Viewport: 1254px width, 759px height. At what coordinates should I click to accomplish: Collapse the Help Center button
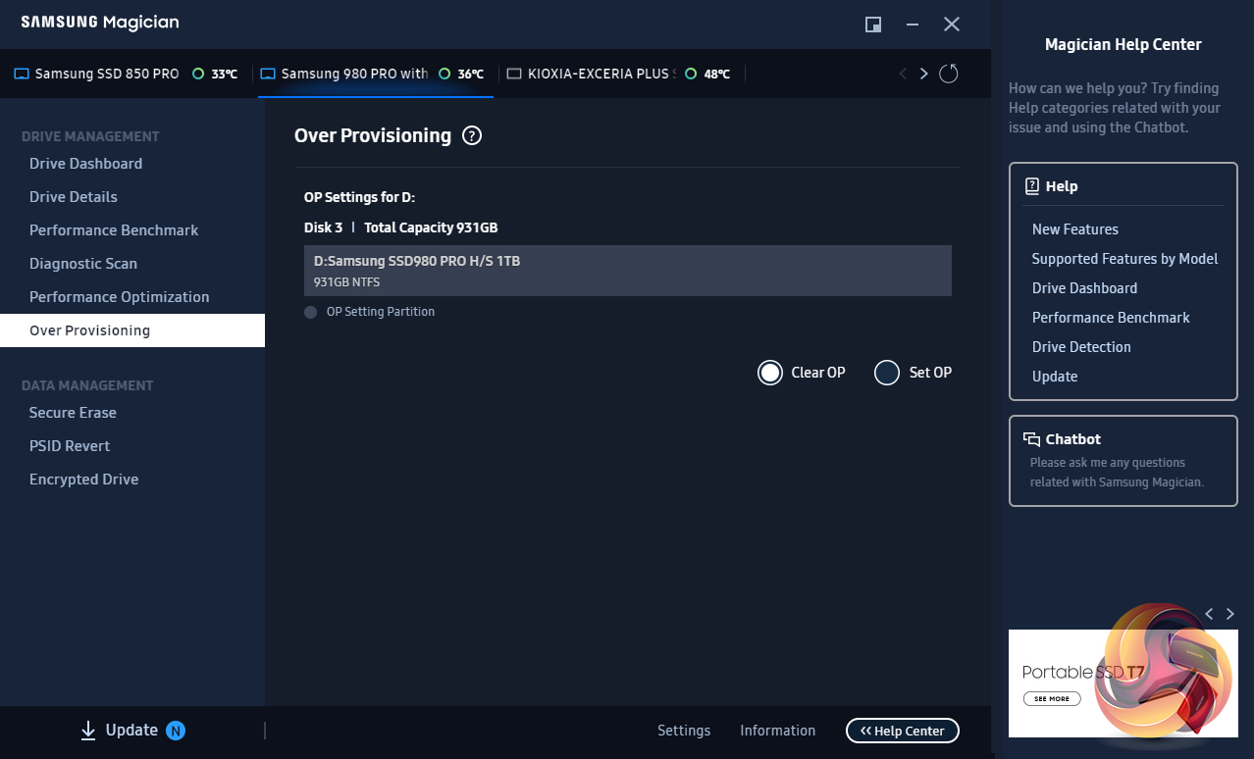point(903,731)
